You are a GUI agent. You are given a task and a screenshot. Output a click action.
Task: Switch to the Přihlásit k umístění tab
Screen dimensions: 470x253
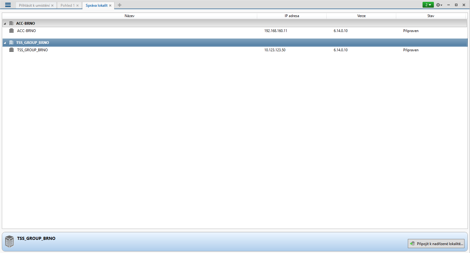[34, 5]
